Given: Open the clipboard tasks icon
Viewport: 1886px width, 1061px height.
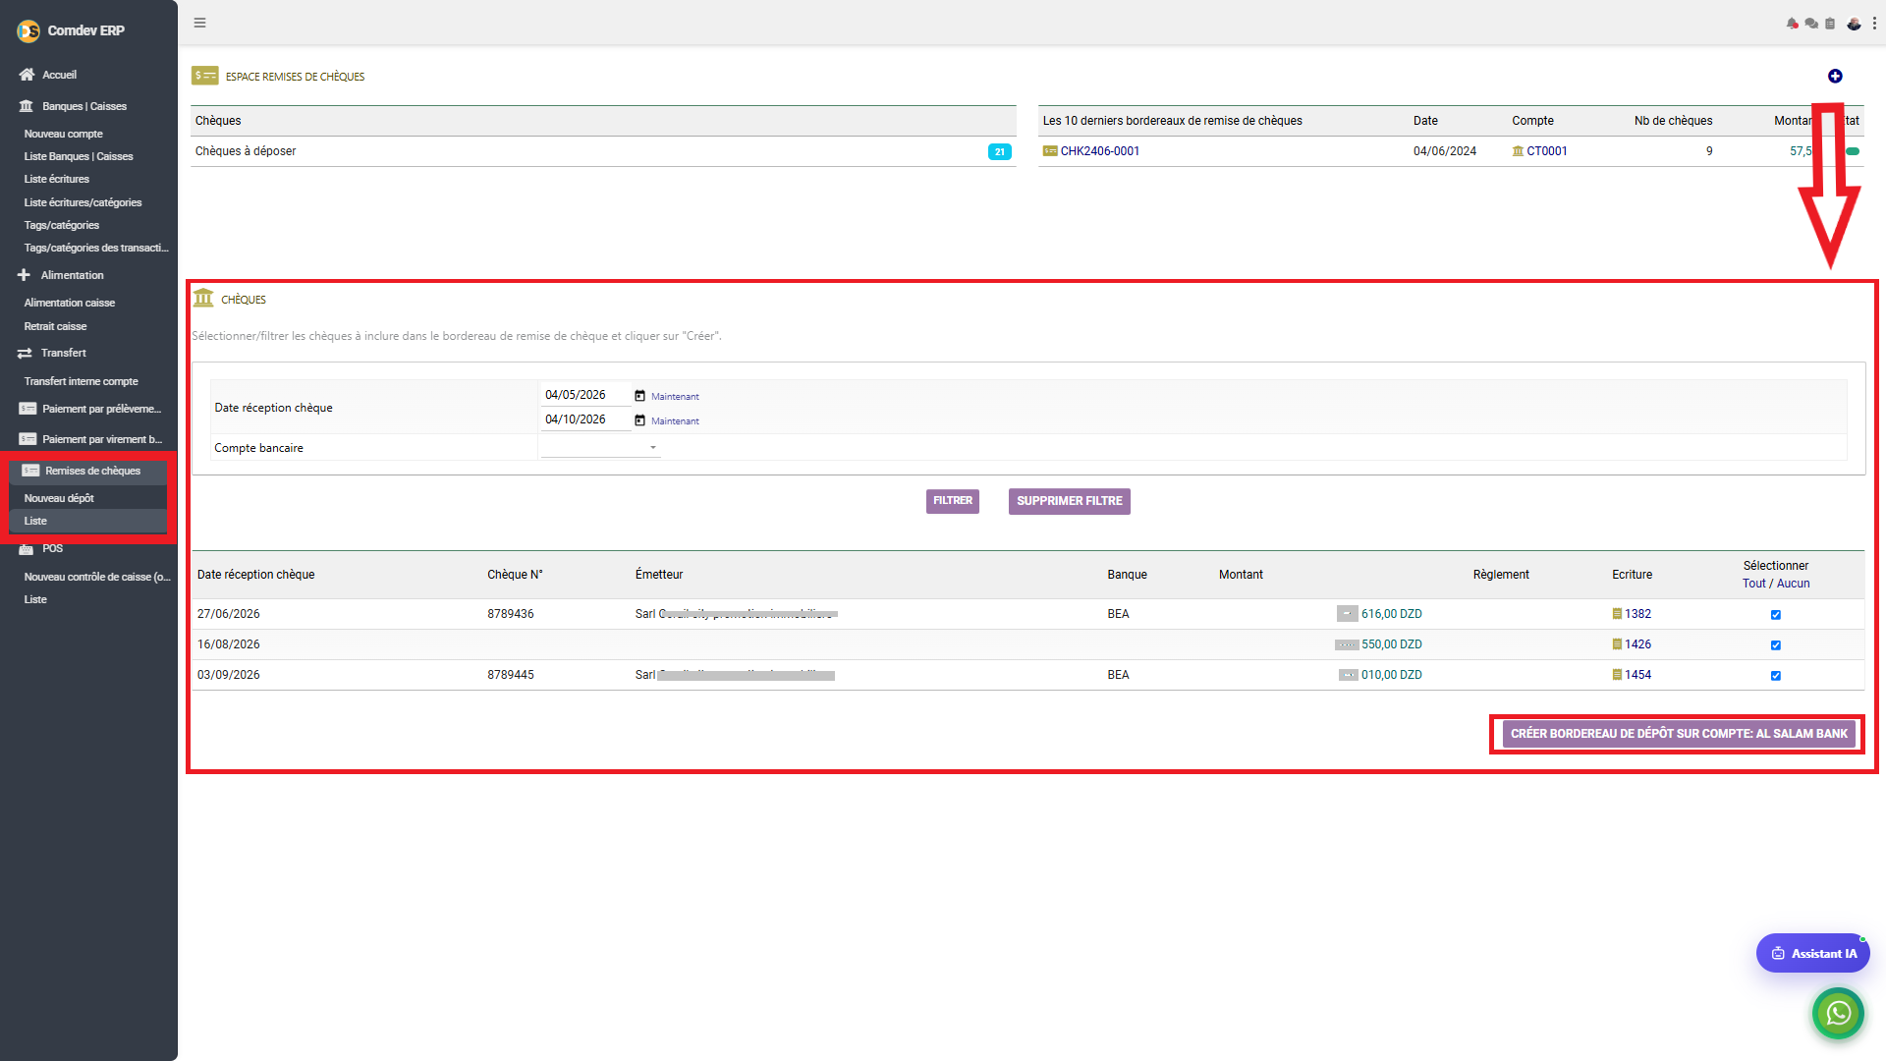Looking at the screenshot, I should [x=1830, y=24].
